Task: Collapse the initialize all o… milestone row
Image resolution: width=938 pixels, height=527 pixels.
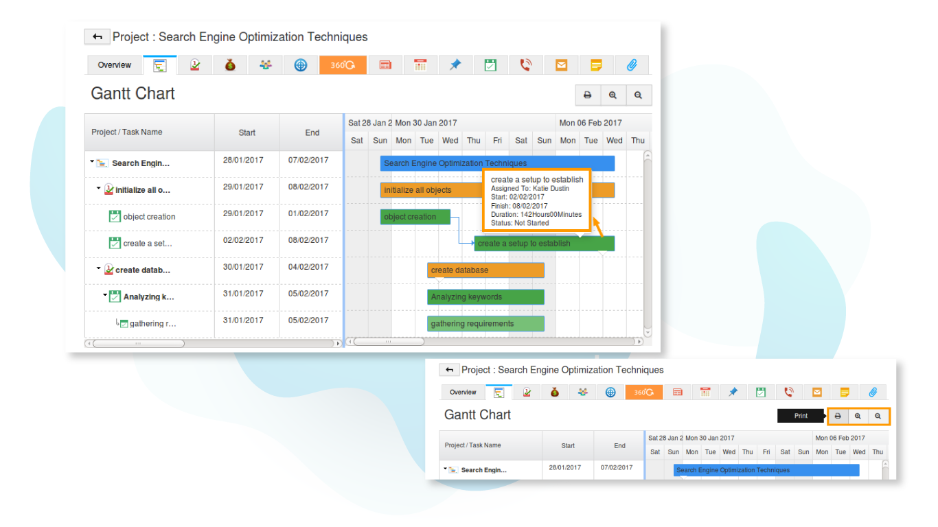Action: coord(99,189)
